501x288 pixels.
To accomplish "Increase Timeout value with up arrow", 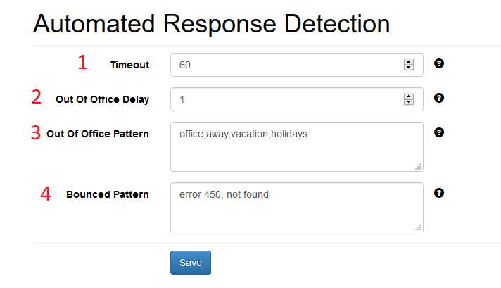I will [x=409, y=62].
